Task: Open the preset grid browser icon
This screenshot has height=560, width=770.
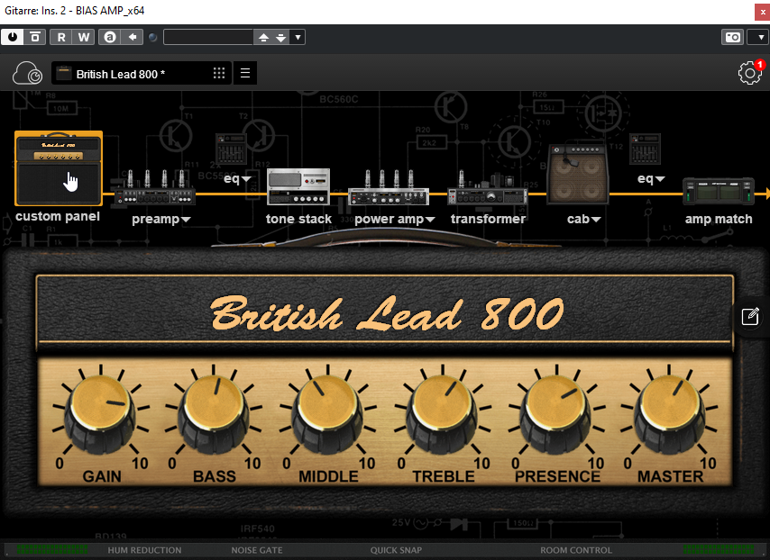Action: click(219, 74)
